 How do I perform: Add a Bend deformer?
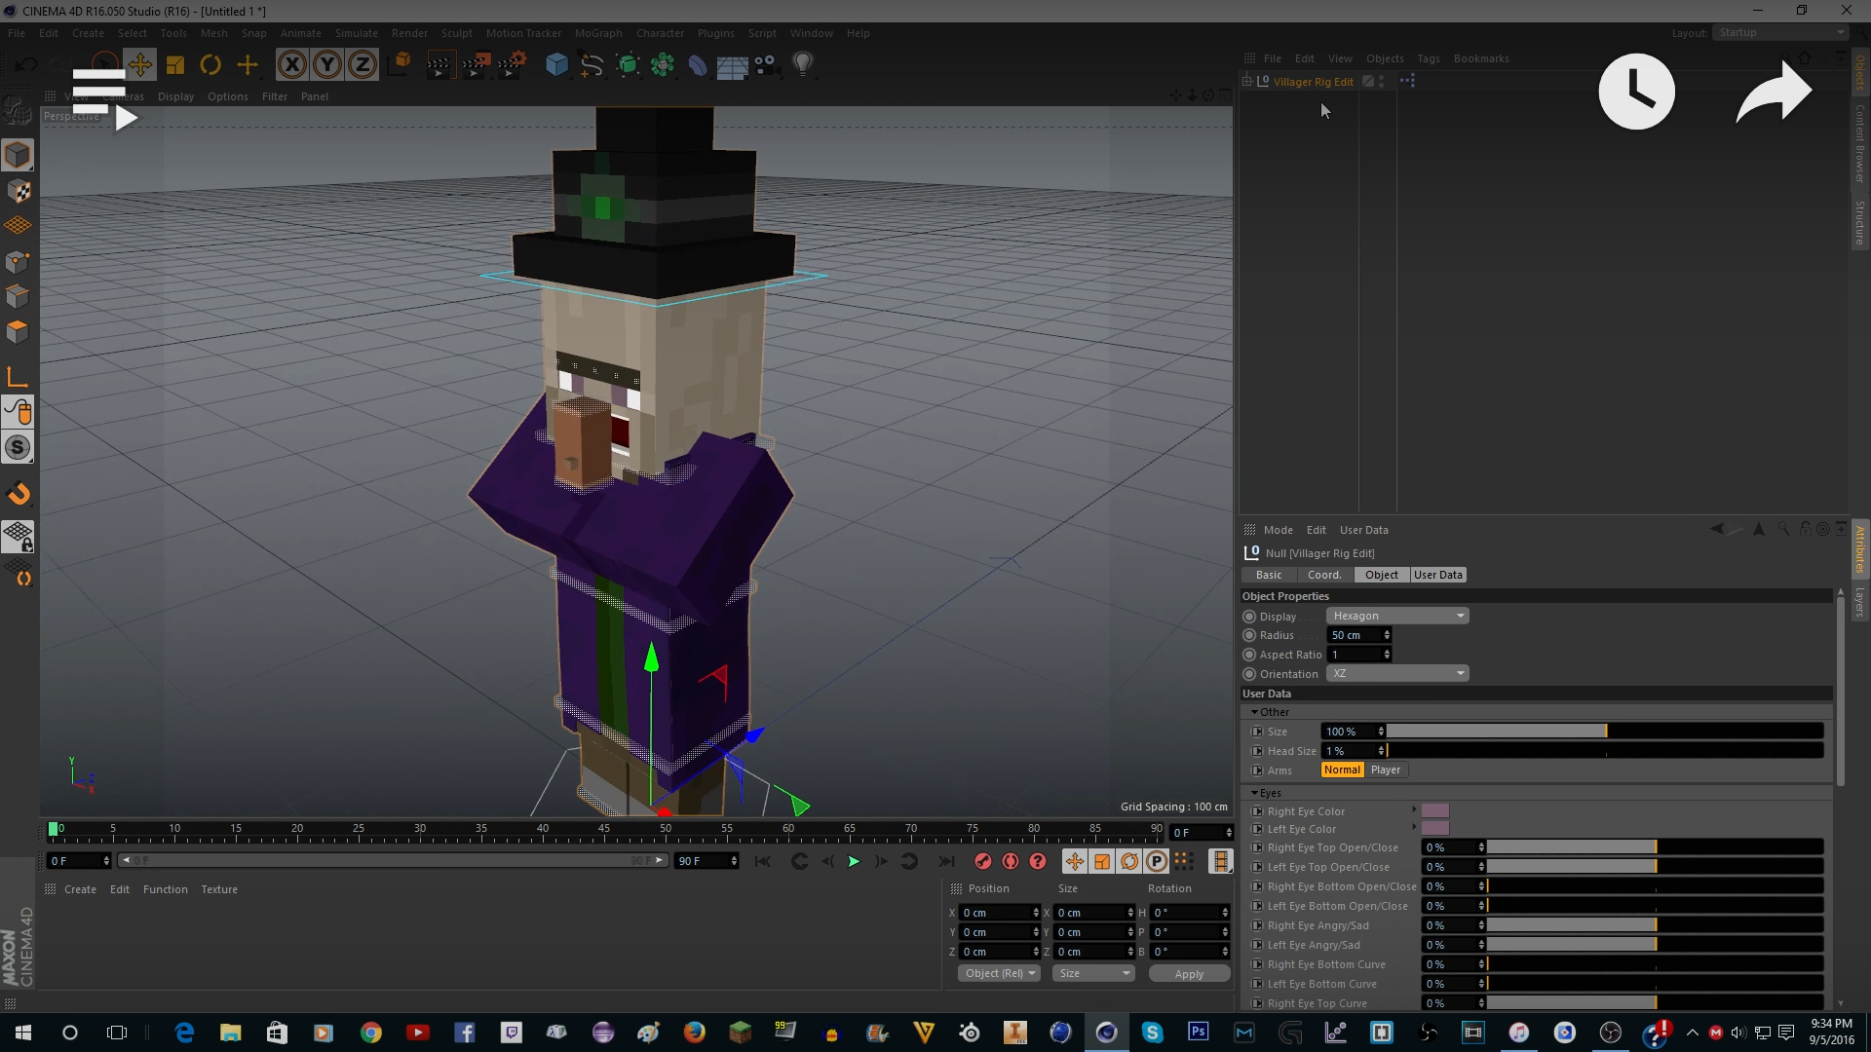tap(698, 65)
